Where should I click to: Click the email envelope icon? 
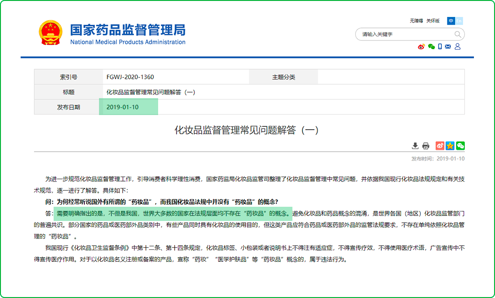click(448, 47)
